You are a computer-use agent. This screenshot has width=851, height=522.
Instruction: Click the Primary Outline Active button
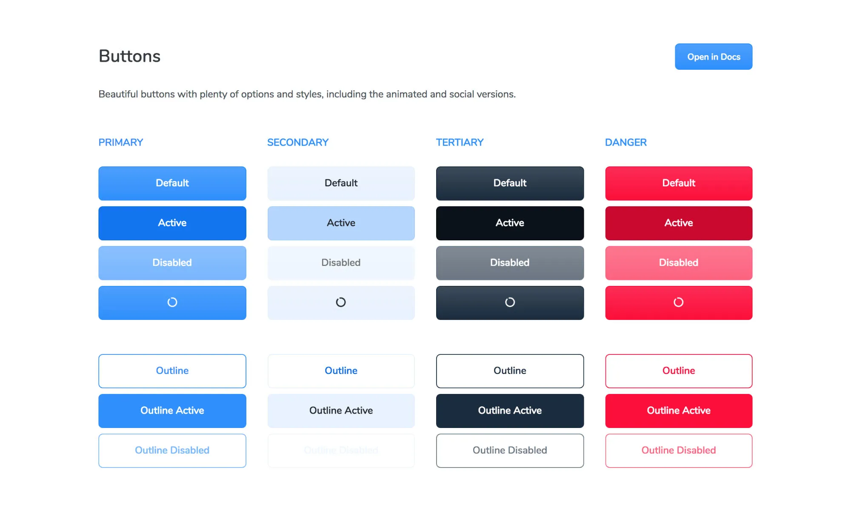point(172,411)
